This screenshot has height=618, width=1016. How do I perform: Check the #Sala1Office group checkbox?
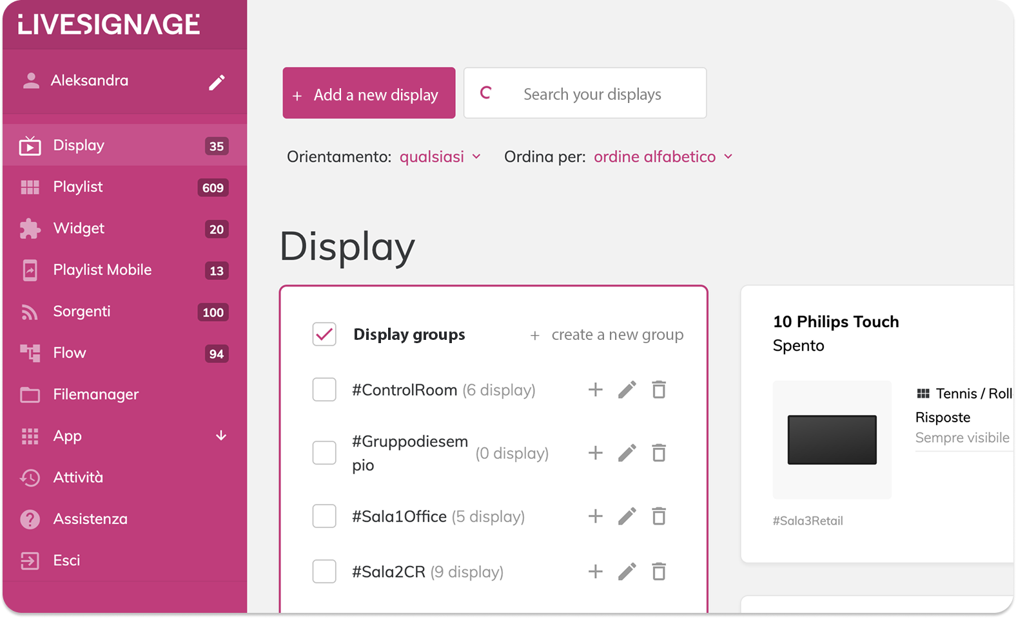pyautogui.click(x=324, y=516)
